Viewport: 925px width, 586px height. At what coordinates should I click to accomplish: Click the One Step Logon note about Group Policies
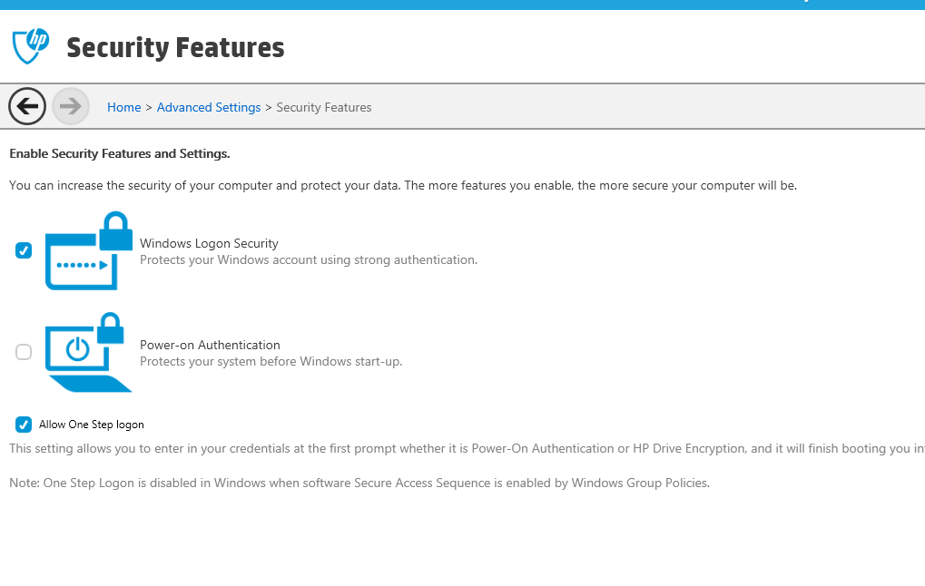pos(358,483)
